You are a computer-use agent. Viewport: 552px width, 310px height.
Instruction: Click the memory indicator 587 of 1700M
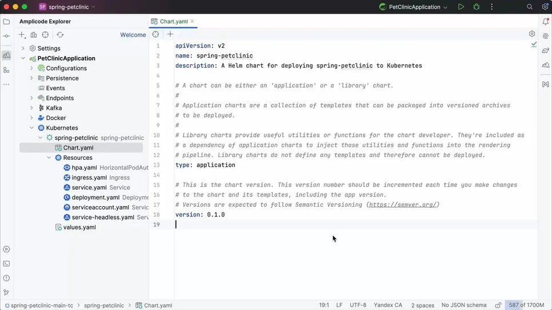[x=527, y=305]
